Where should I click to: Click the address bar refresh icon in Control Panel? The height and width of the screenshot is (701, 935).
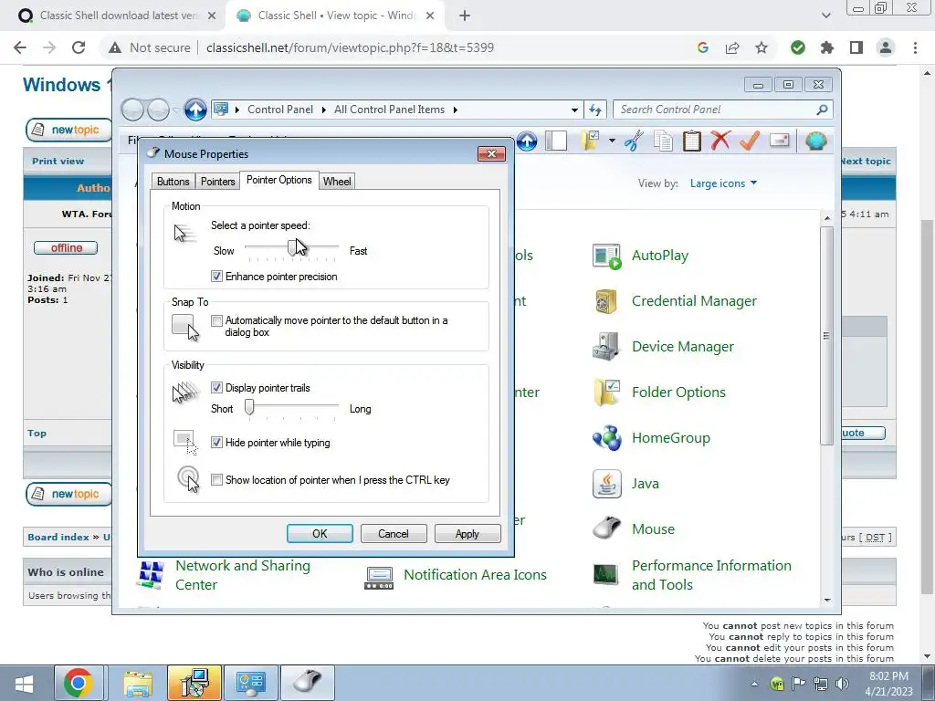click(595, 110)
